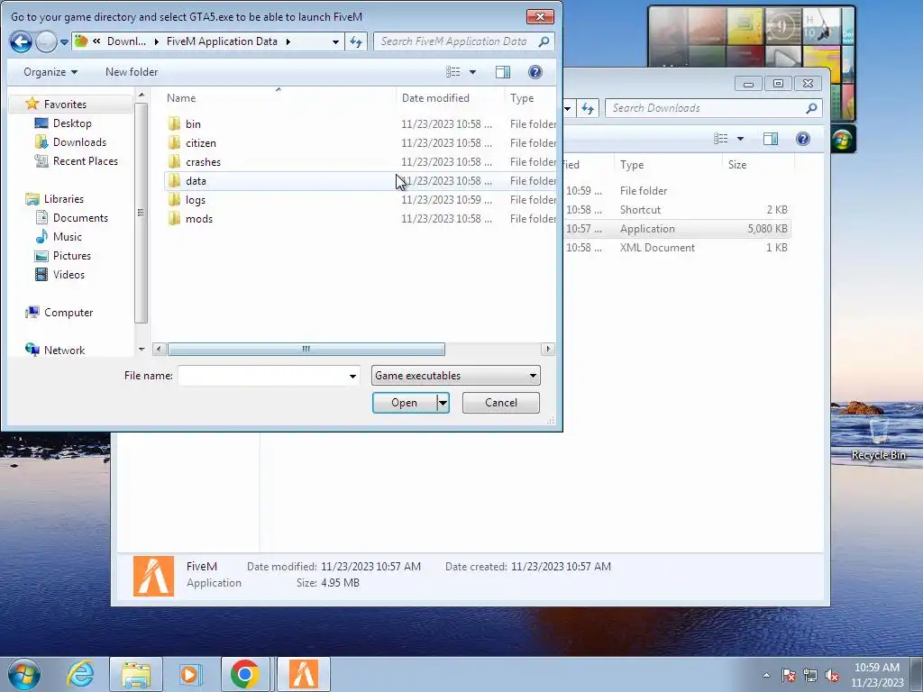Open Recycle Bin on desktop

tap(878, 439)
